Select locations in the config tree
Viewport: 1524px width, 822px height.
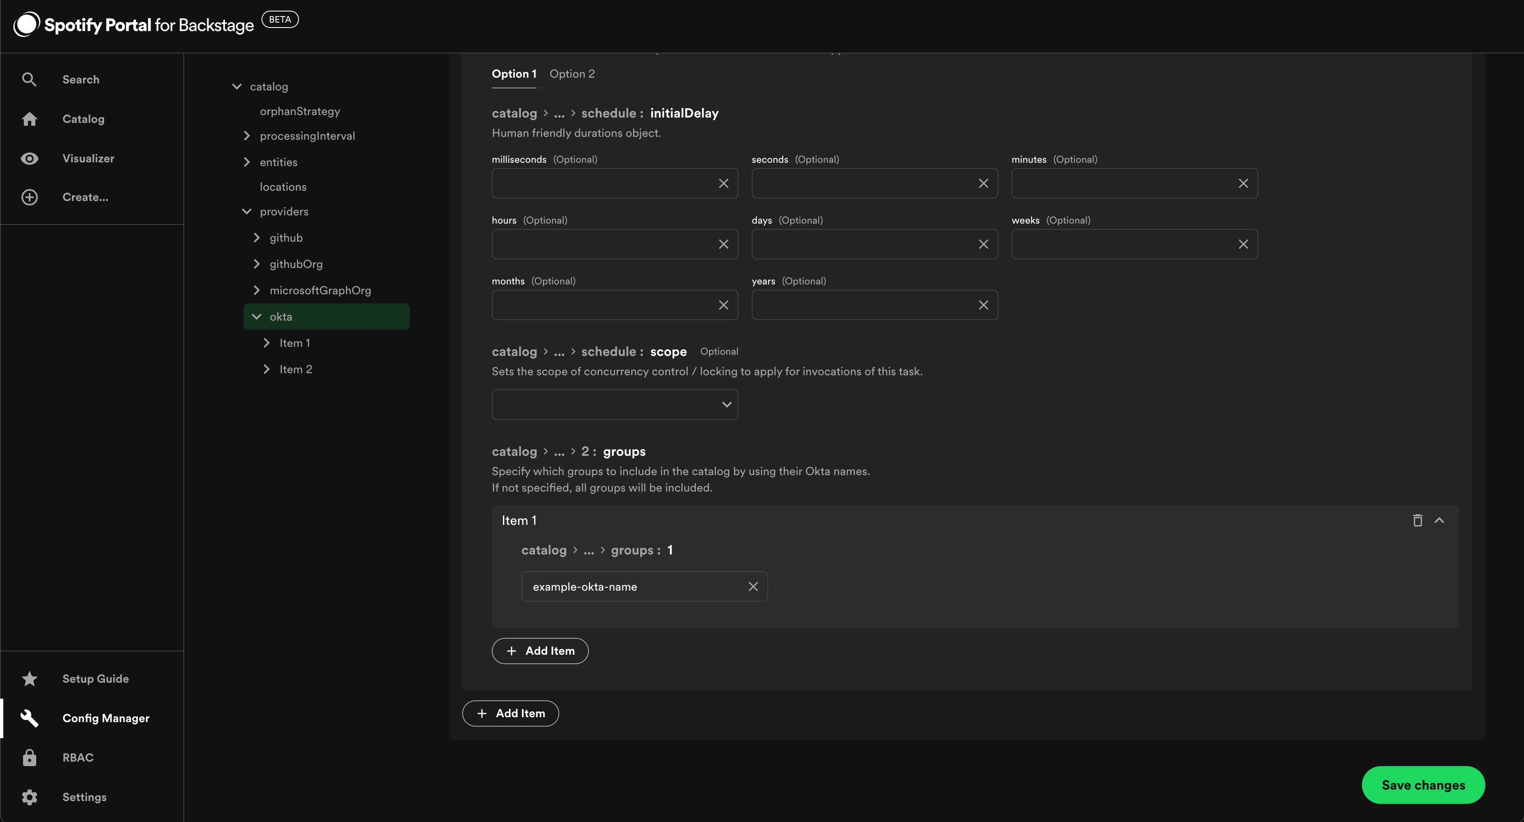(x=283, y=187)
